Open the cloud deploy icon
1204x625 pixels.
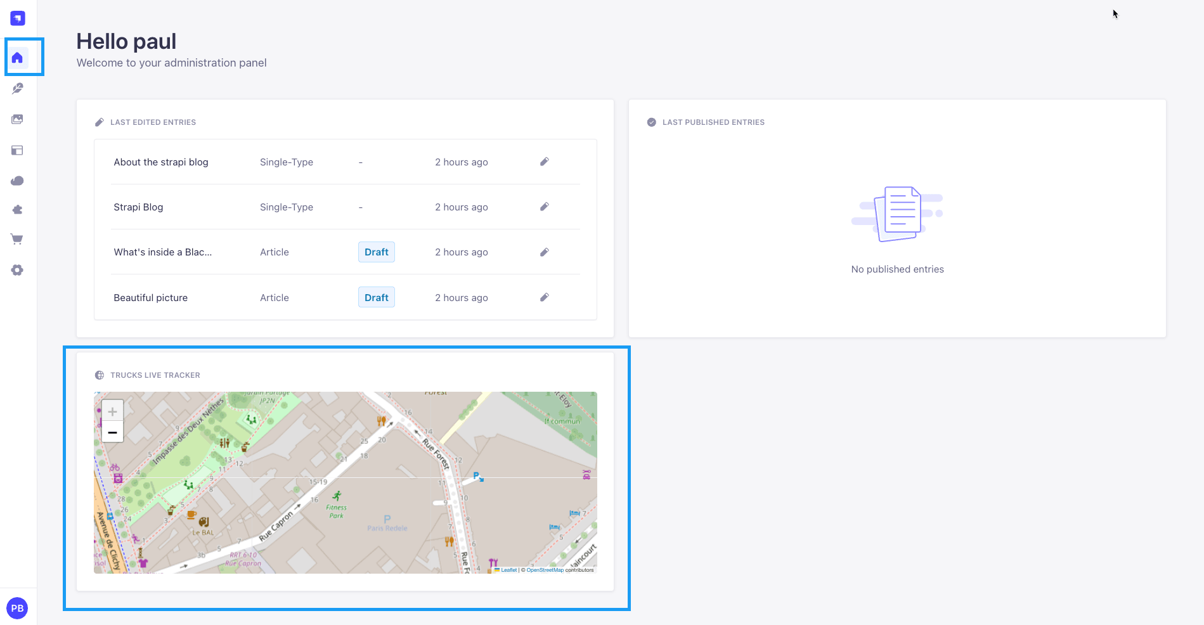click(17, 181)
